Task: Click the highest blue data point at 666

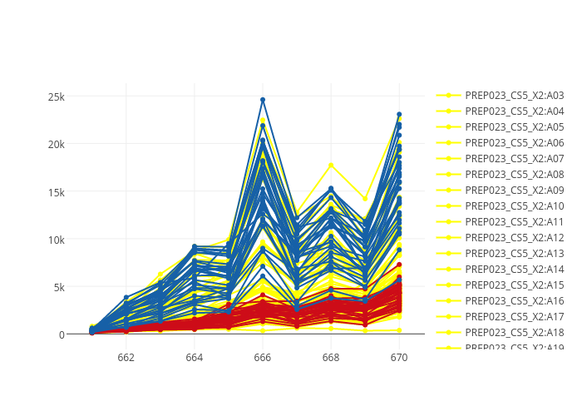Action: pyautogui.click(x=263, y=100)
